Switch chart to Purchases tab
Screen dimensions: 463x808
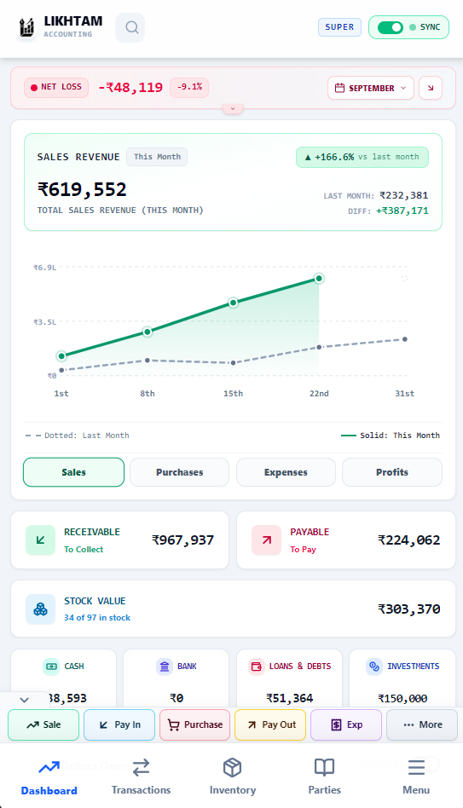coord(179,472)
